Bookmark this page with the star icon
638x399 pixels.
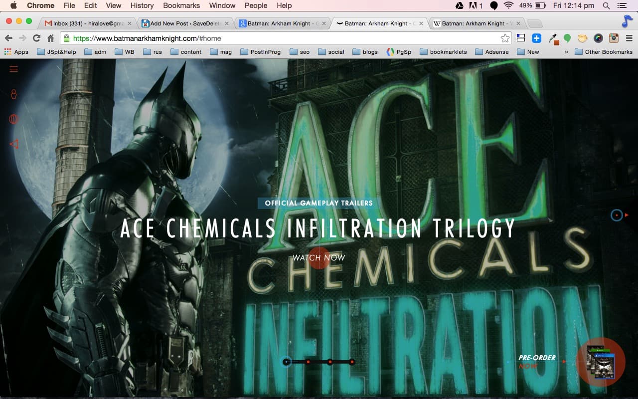[x=505, y=38]
